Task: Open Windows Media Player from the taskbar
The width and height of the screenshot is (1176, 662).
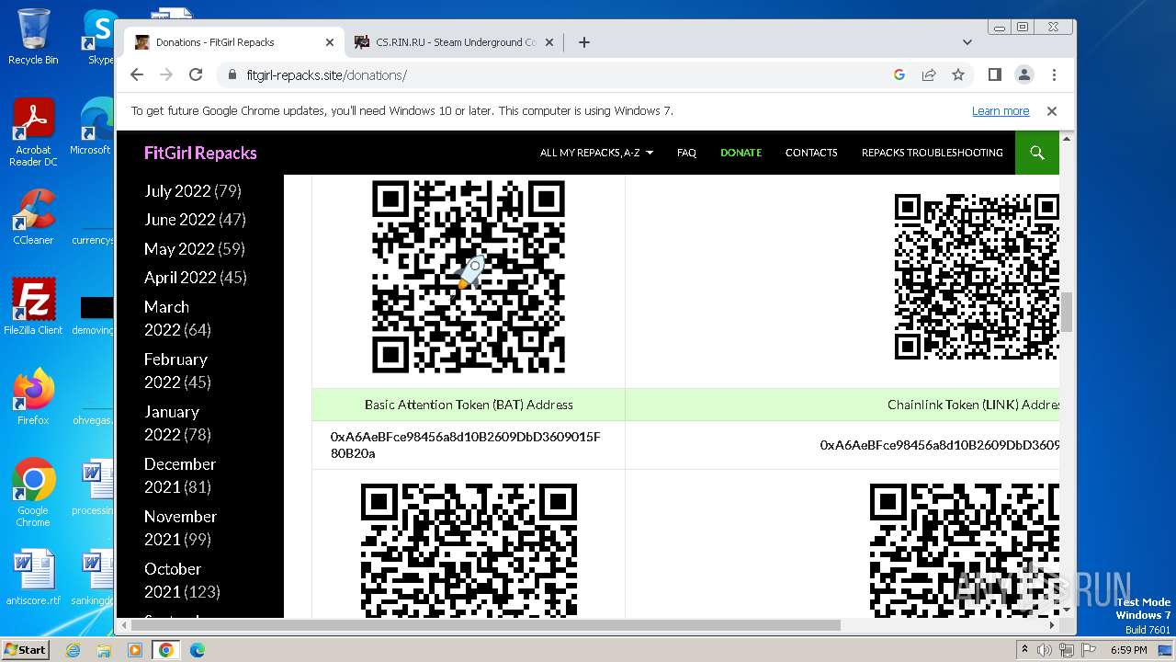Action: (135, 650)
